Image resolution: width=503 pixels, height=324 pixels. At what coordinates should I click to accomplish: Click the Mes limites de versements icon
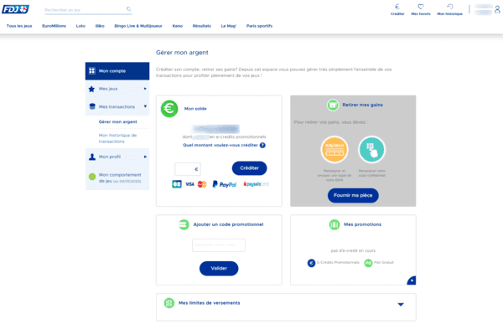click(169, 303)
